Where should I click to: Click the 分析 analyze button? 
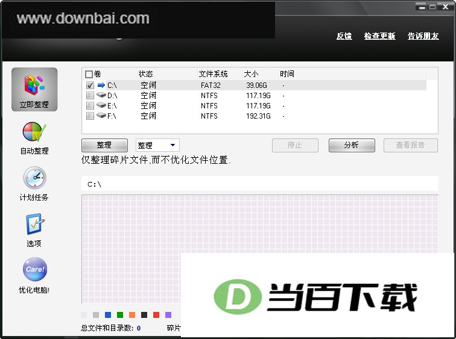click(352, 145)
